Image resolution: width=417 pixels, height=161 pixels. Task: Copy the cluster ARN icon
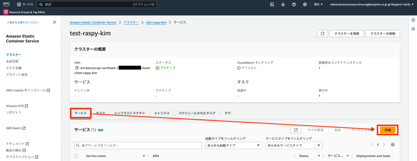[x=77, y=68]
